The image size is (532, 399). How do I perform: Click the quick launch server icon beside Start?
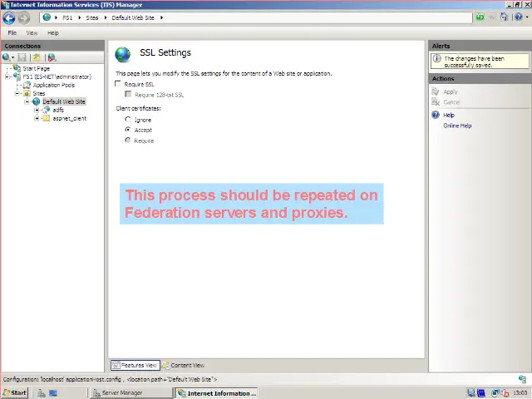click(42, 393)
